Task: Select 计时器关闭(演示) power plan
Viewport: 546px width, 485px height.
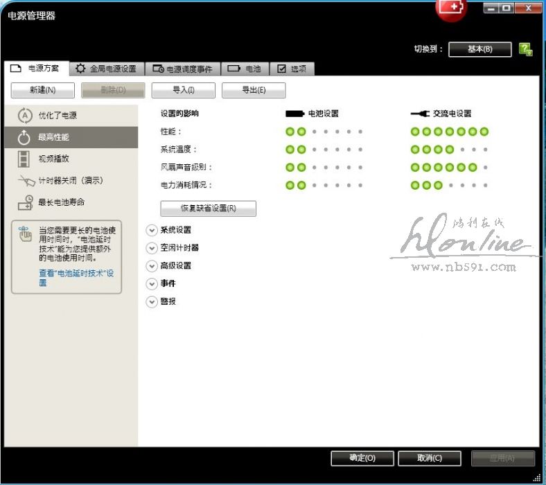Action: (70, 180)
